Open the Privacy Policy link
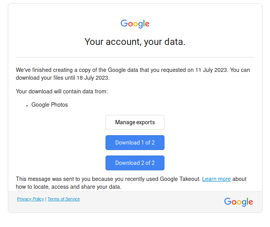The image size is (270, 227). point(30,199)
